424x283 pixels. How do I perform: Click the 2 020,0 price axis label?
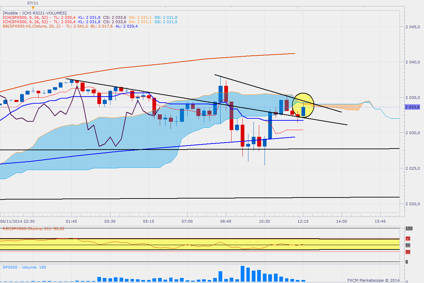click(x=413, y=204)
